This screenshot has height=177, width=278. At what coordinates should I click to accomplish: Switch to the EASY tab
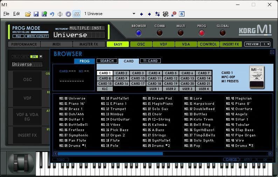click(118, 44)
